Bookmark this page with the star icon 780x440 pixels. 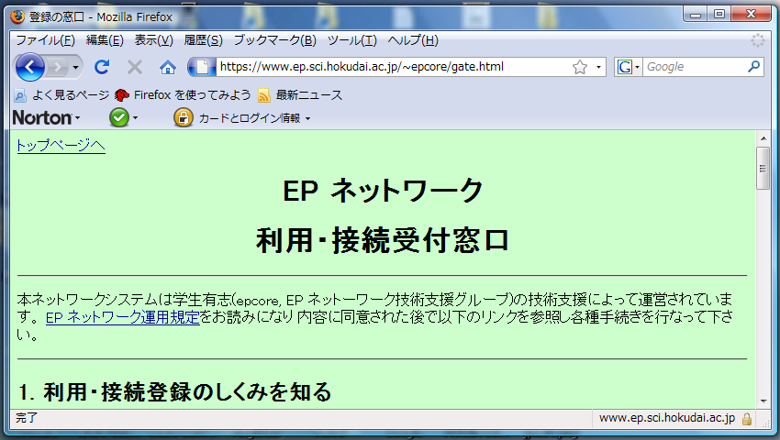point(580,67)
